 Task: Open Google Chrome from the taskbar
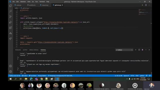(x=41, y=79)
